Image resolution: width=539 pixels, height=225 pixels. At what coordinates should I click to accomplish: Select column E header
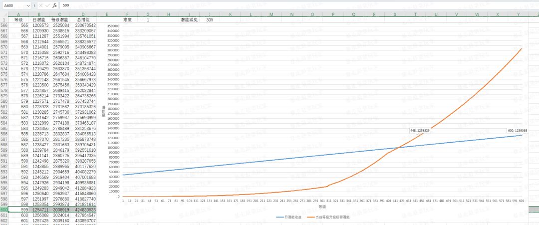click(107, 14)
